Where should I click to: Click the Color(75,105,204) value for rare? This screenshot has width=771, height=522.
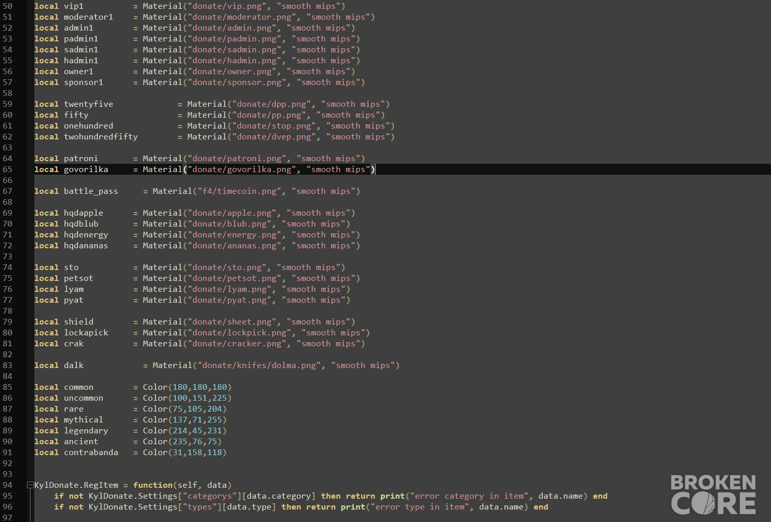coord(185,409)
